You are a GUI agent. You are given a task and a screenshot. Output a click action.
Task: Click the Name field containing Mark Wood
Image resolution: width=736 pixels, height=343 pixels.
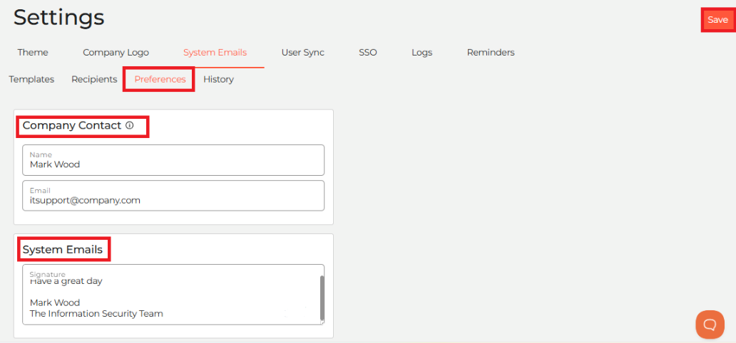tap(173, 160)
